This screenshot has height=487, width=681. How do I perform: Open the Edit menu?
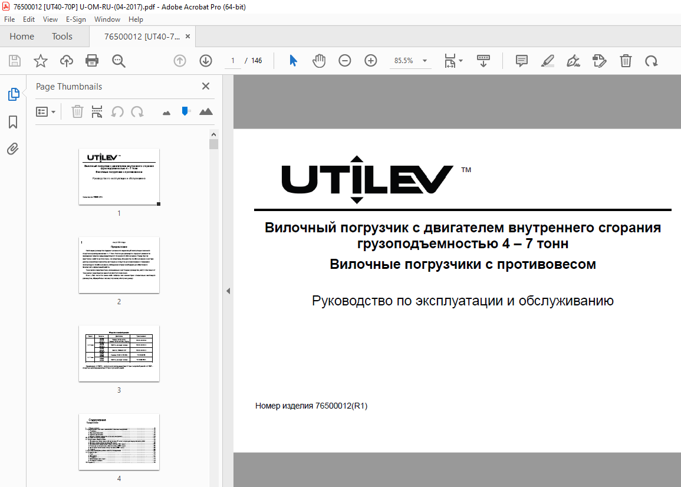click(x=29, y=19)
